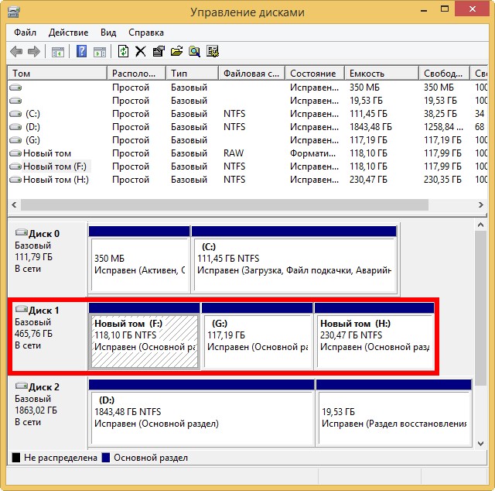This screenshot has height=491, width=495.
Task: Select drive icon in the (C:) volume row
Action: pos(15,114)
